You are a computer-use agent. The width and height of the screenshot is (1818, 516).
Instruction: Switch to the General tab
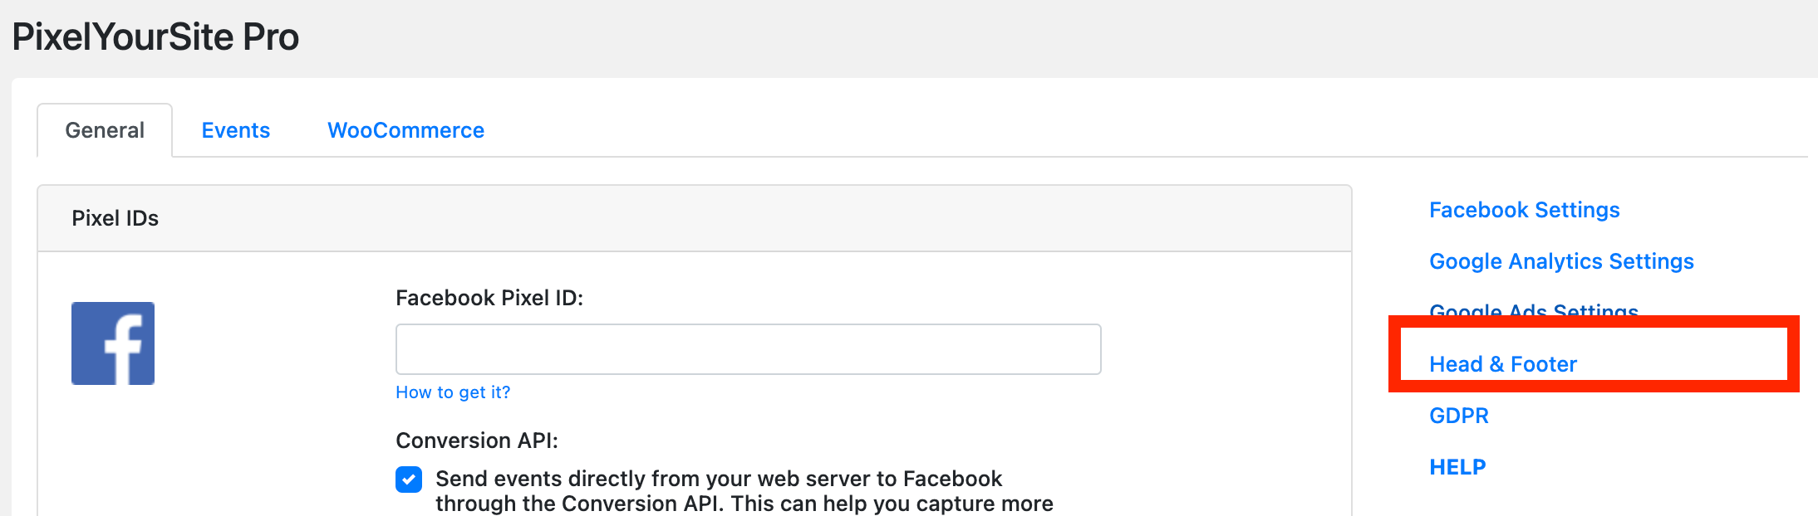pyautogui.click(x=105, y=130)
